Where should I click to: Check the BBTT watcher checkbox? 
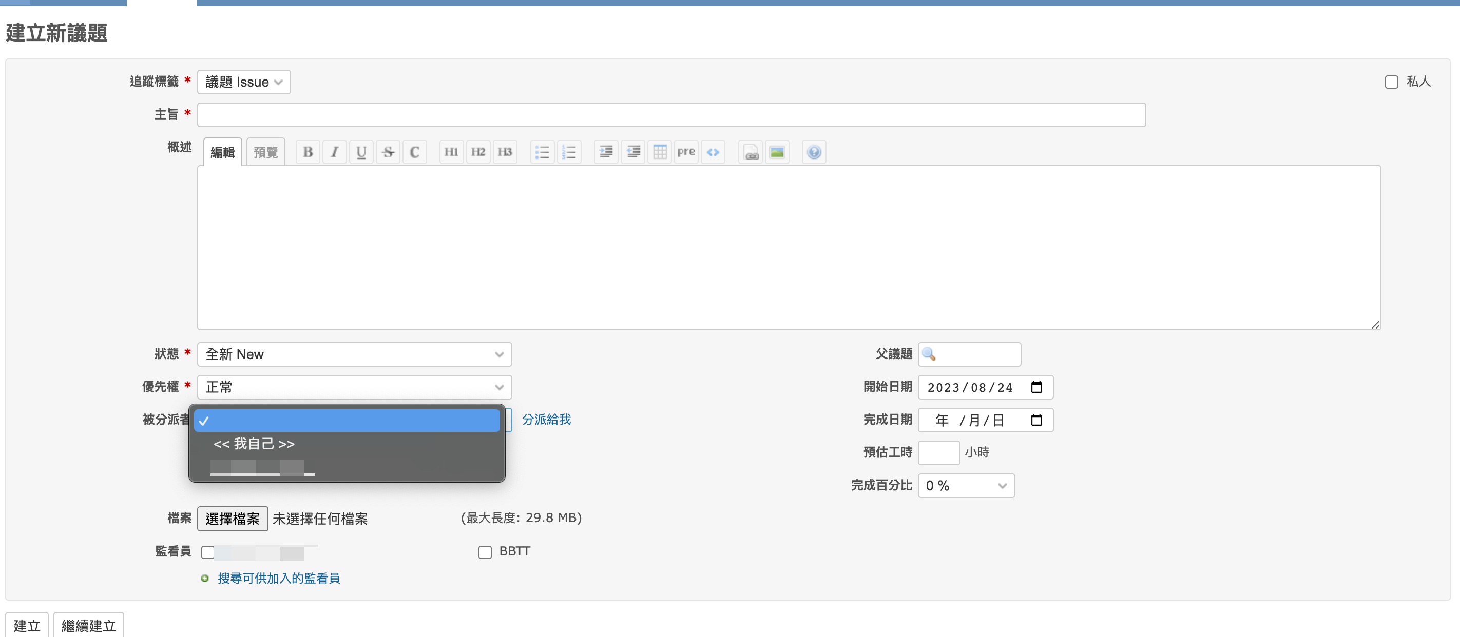485,552
